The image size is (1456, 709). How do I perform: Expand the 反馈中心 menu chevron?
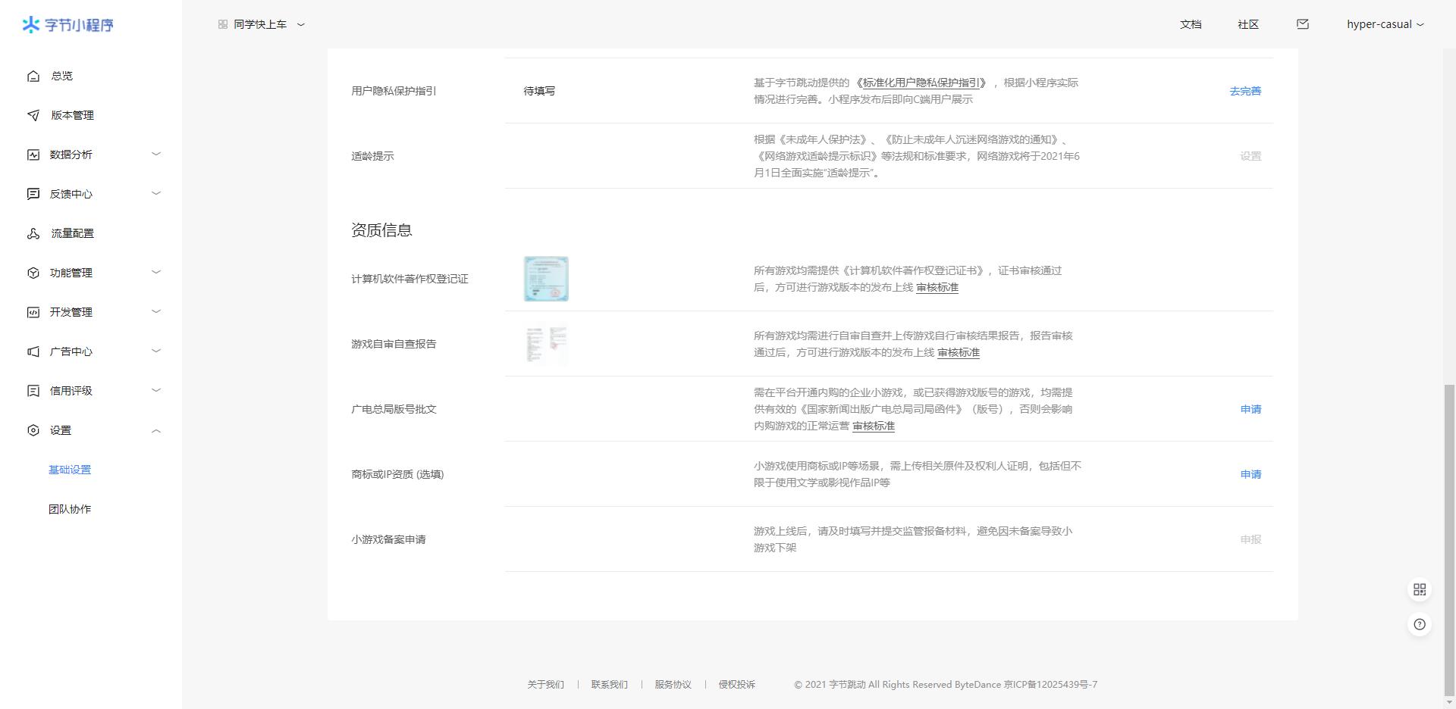(156, 193)
